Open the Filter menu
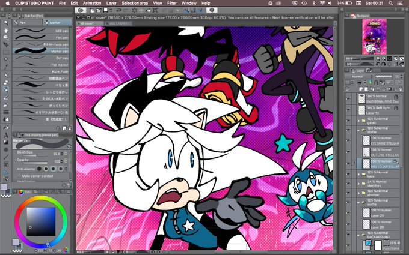Image resolution: width=409 pixels, height=255 pixels. tap(171, 3)
